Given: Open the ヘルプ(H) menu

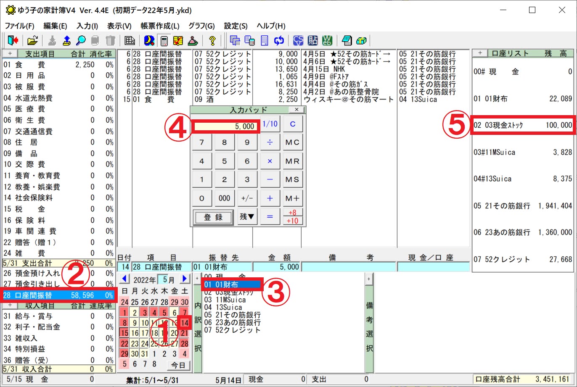Looking at the screenshot, I should point(271,26).
